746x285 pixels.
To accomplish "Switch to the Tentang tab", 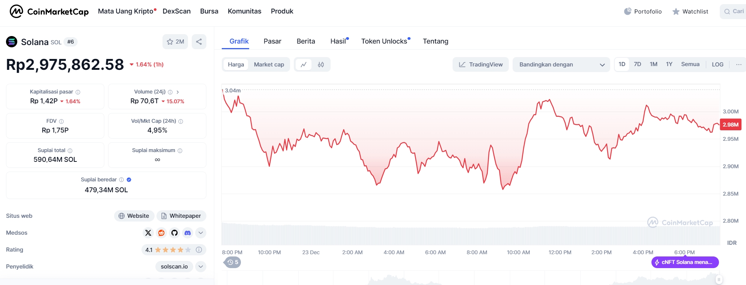I will point(436,41).
